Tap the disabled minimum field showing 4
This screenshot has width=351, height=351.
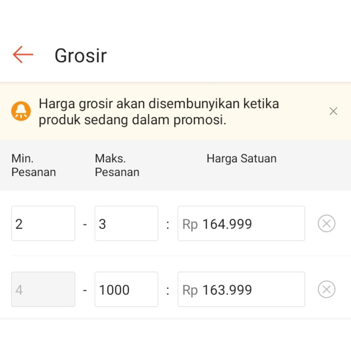[43, 289]
